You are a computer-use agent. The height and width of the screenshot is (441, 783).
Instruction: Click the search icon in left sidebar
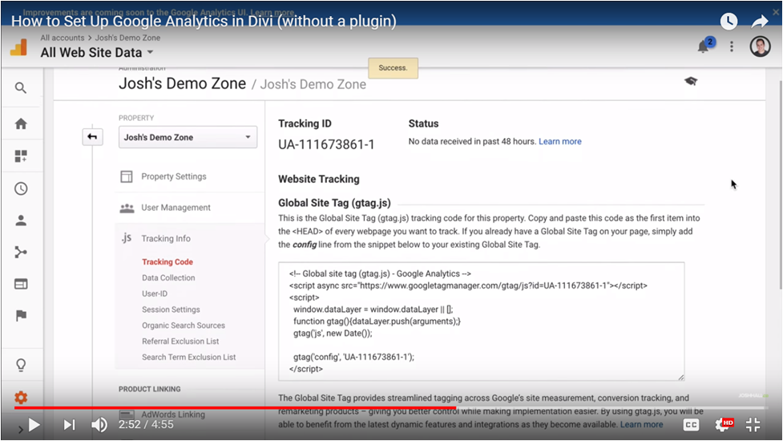click(21, 88)
